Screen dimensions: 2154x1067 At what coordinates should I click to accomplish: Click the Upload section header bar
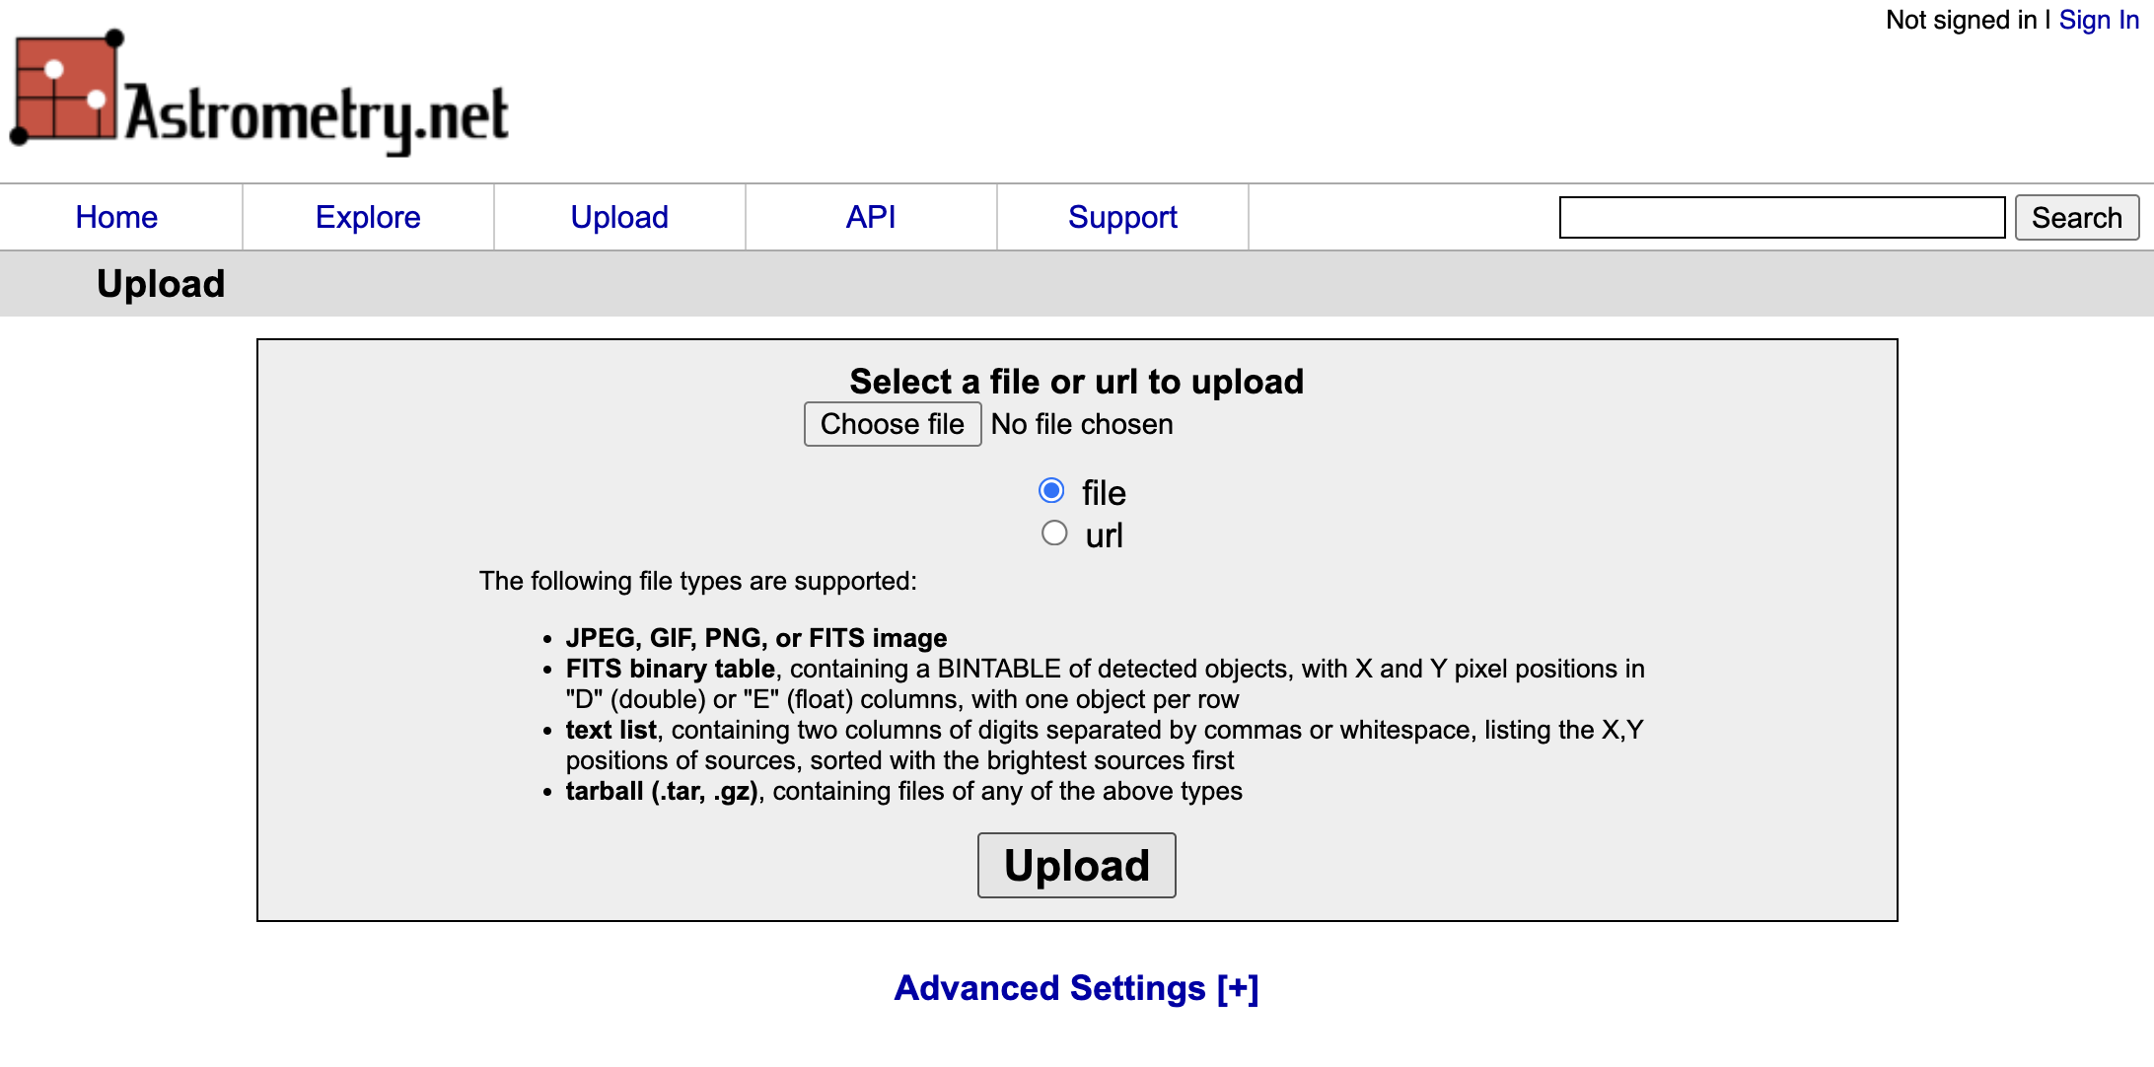click(160, 283)
